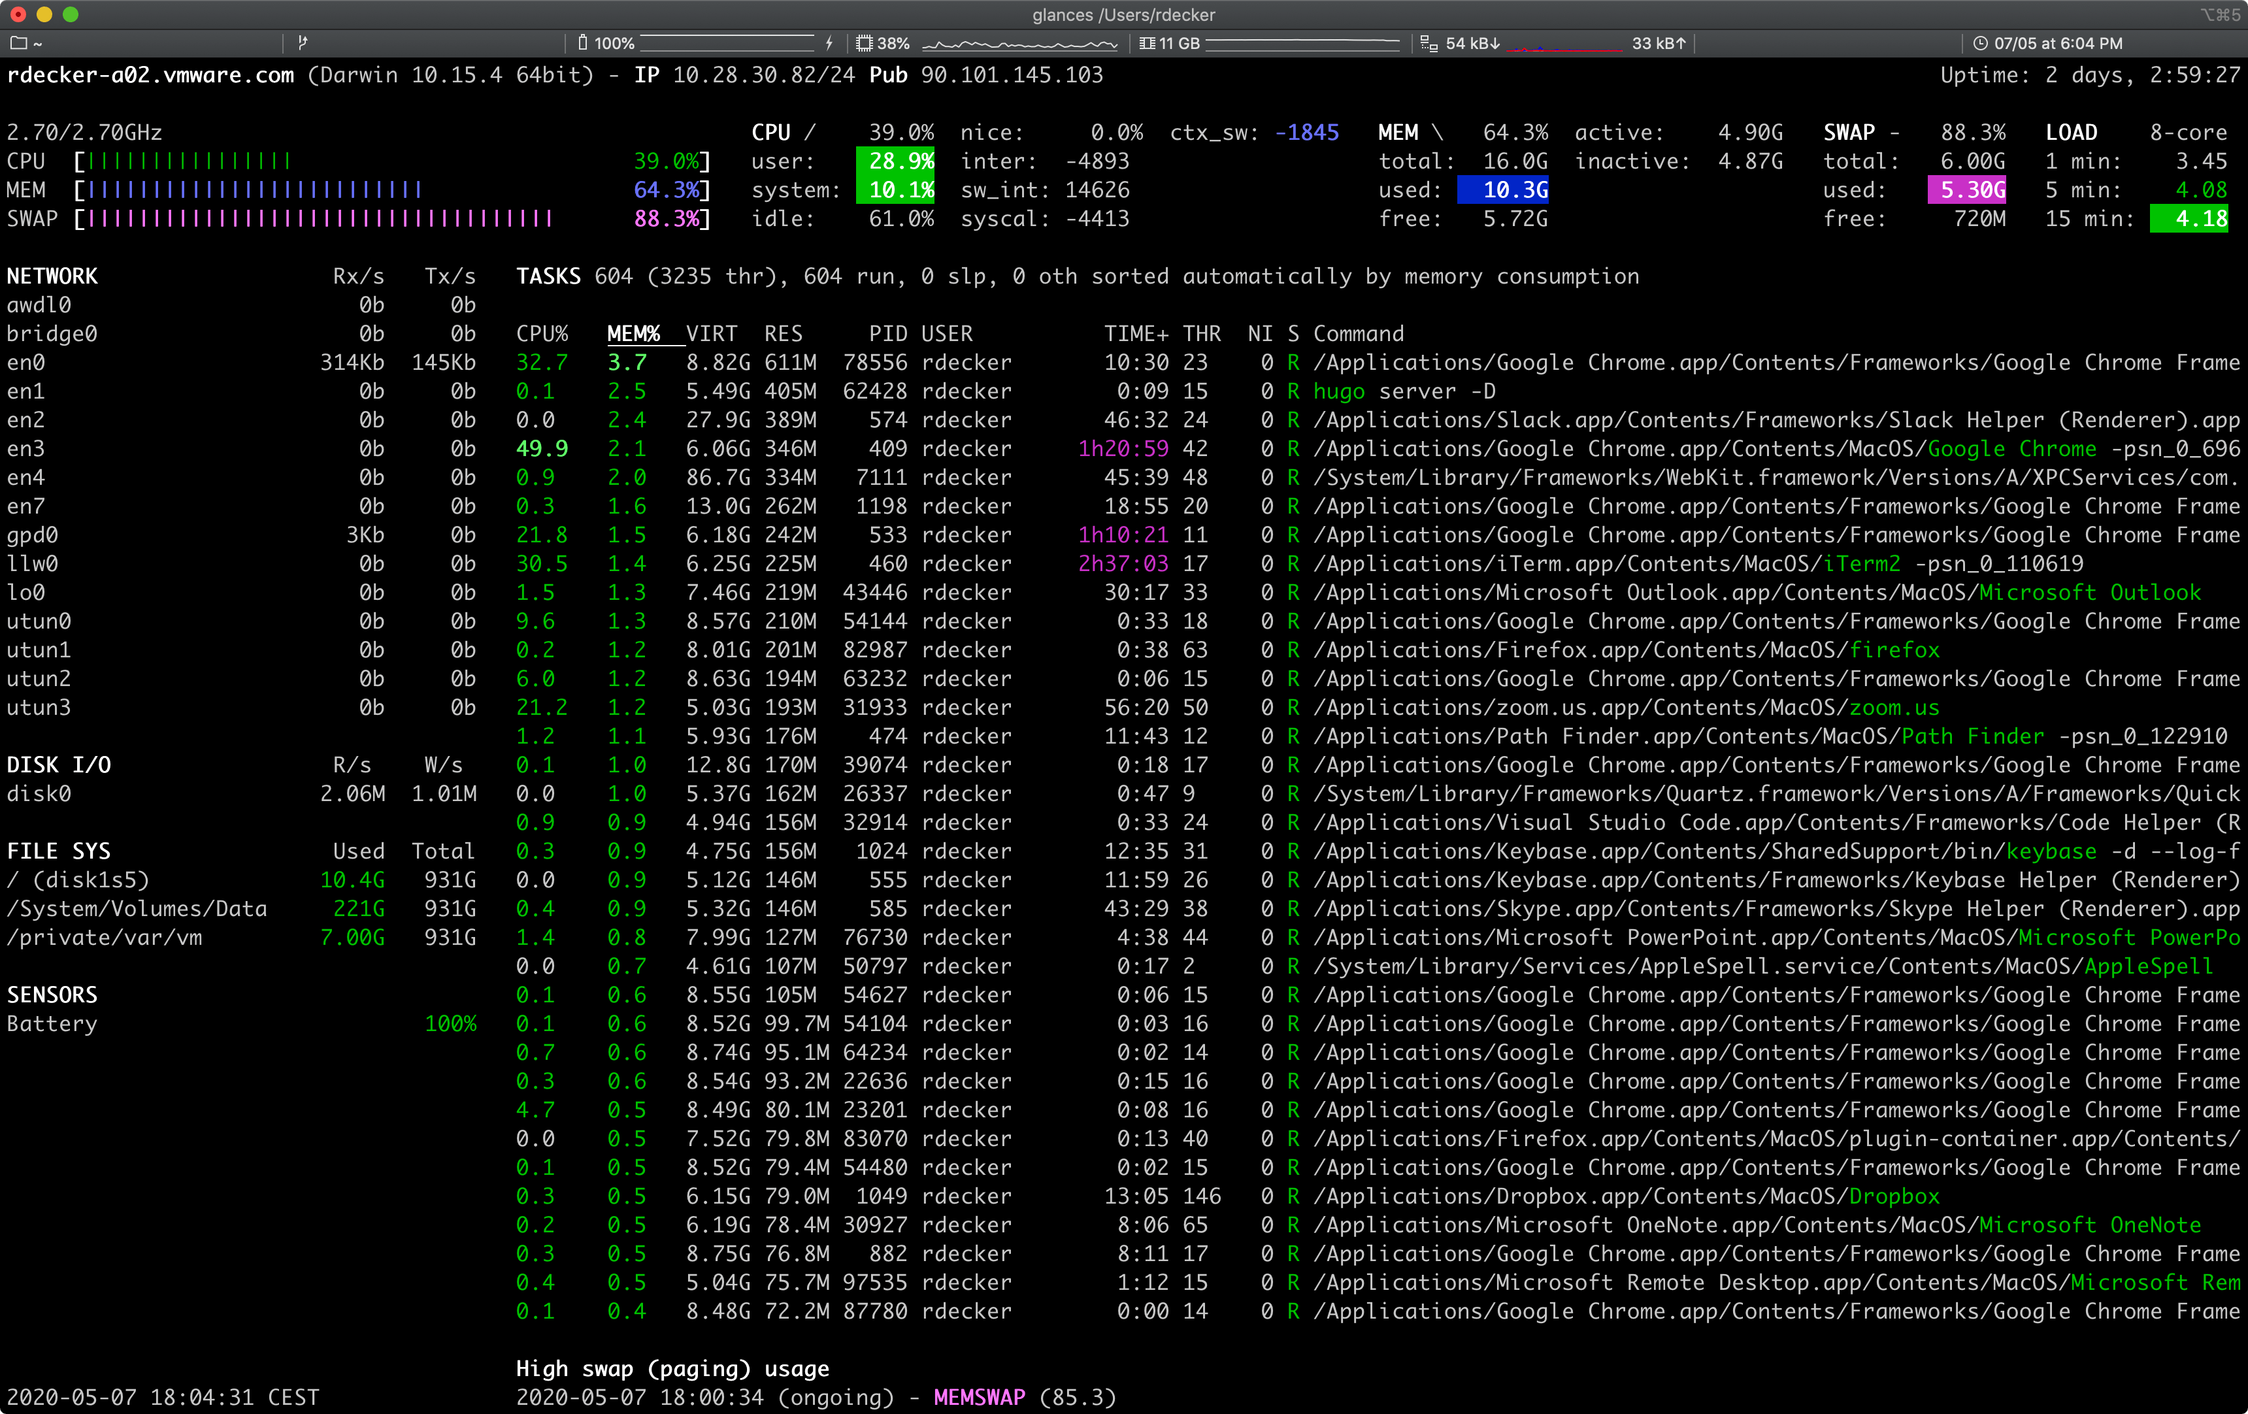This screenshot has width=2248, height=1414.
Task: Click the battery level bar in status bar
Action: click(727, 43)
